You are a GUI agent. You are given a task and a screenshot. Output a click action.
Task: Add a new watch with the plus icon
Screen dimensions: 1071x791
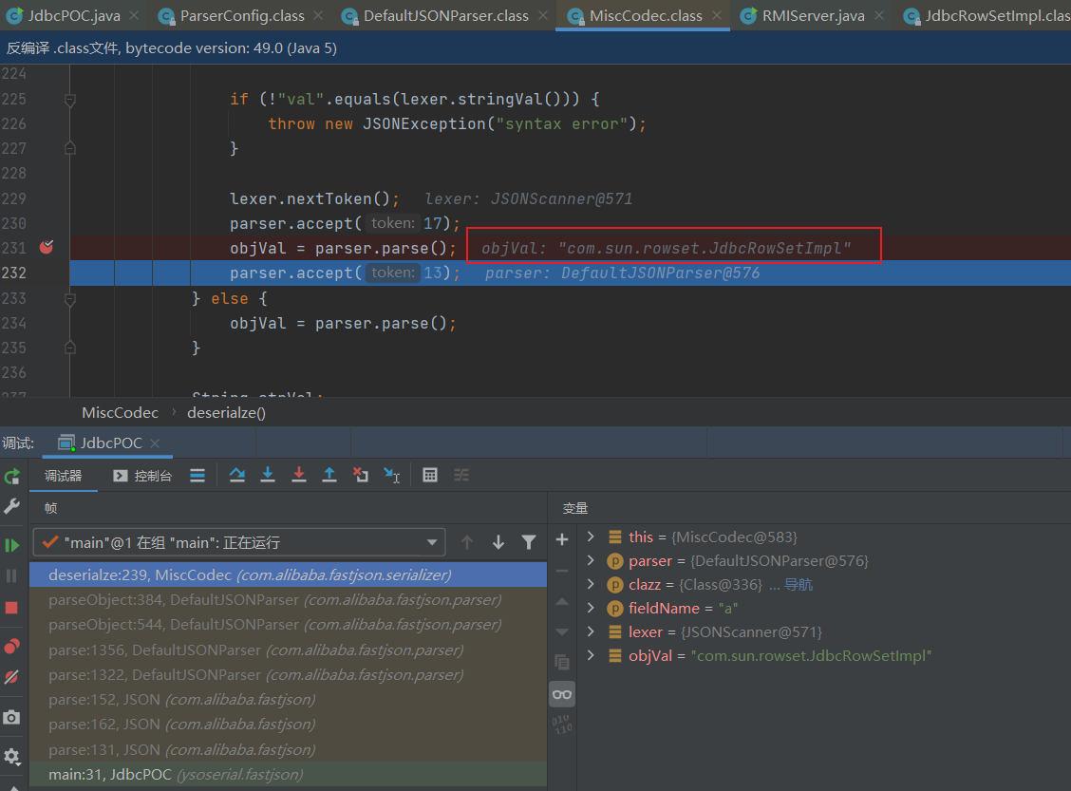click(x=562, y=539)
